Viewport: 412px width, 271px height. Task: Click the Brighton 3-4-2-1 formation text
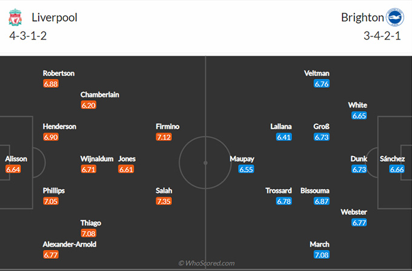point(382,36)
